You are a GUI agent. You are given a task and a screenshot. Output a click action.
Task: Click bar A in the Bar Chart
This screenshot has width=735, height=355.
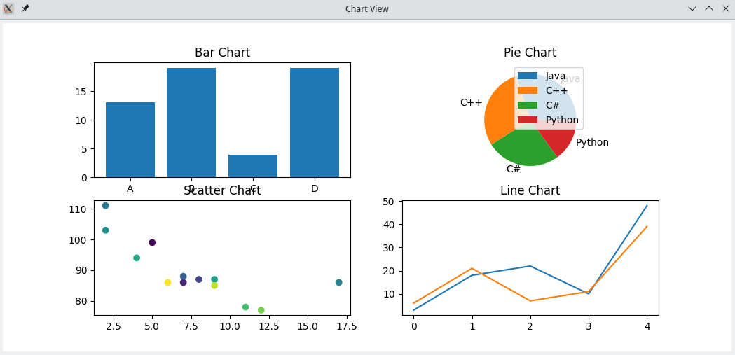coord(130,140)
